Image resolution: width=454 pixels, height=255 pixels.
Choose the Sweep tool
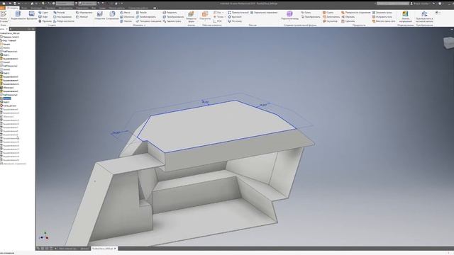tap(43, 13)
